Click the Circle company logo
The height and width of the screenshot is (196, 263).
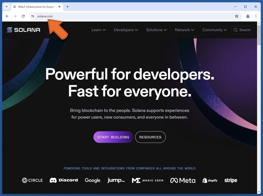(32, 180)
